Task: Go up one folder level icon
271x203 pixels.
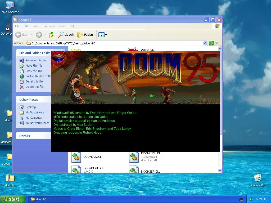Action: (x=52, y=35)
